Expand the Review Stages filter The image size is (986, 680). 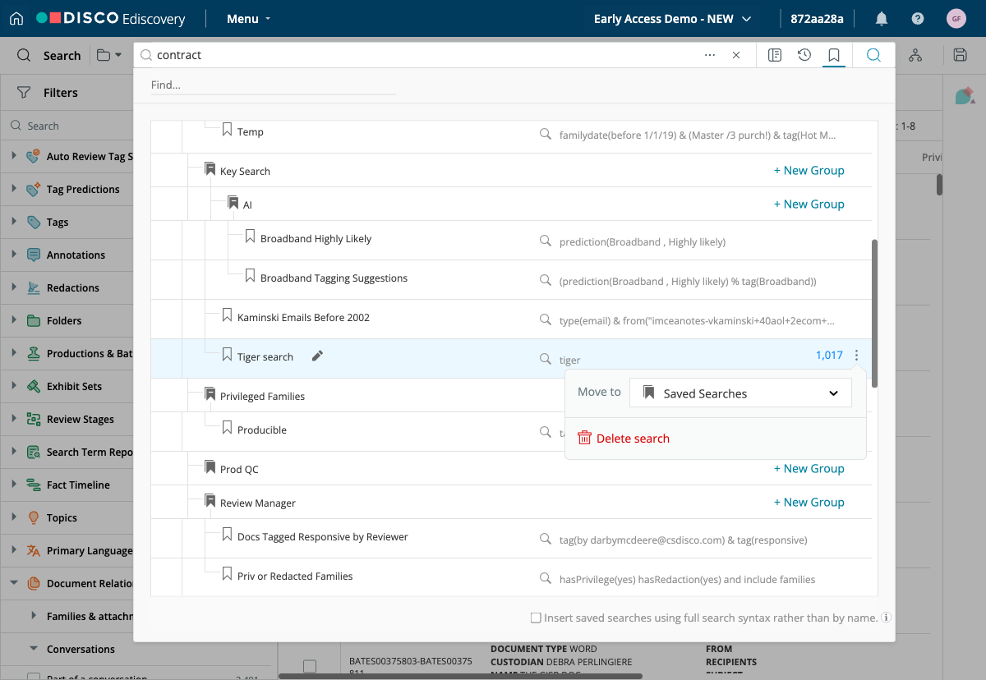click(14, 419)
